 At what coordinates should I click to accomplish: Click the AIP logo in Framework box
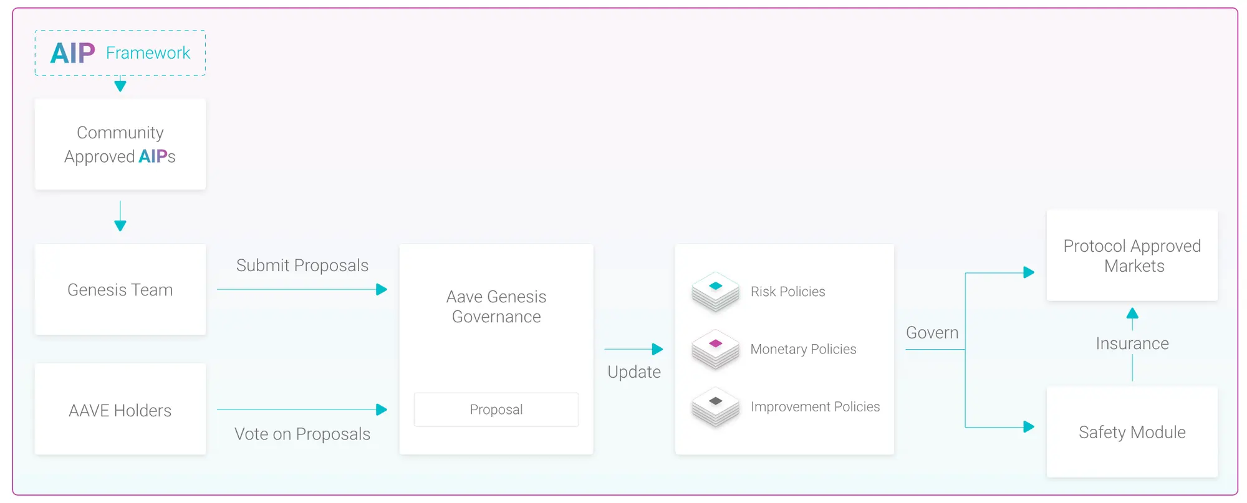pyautogui.click(x=73, y=53)
